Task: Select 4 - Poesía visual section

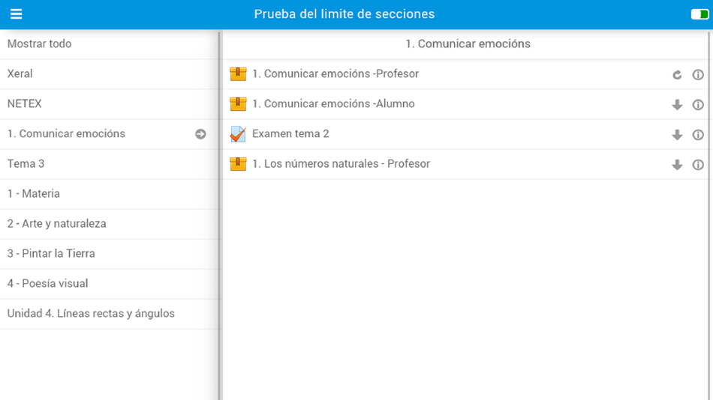Action: pos(109,284)
